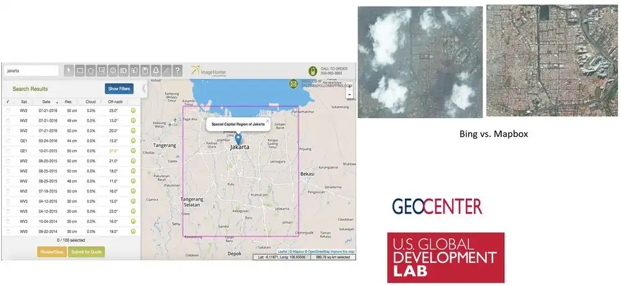
Task: Click the ID search toolbar icon
Action: click(123, 71)
